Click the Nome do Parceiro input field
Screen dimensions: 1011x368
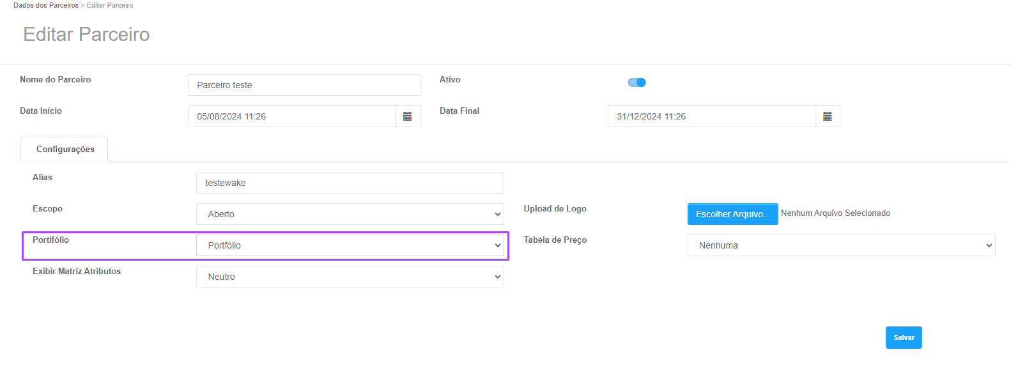click(304, 85)
